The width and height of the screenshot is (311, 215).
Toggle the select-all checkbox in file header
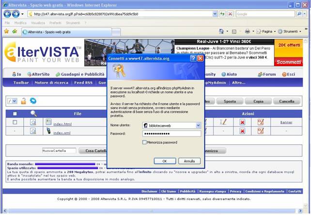[15, 114]
